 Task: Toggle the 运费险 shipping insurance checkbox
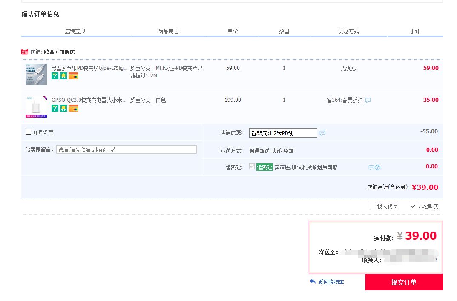[x=252, y=166]
